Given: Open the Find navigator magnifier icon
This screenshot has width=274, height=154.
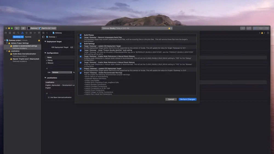Looking at the screenshot, I should [18, 33].
